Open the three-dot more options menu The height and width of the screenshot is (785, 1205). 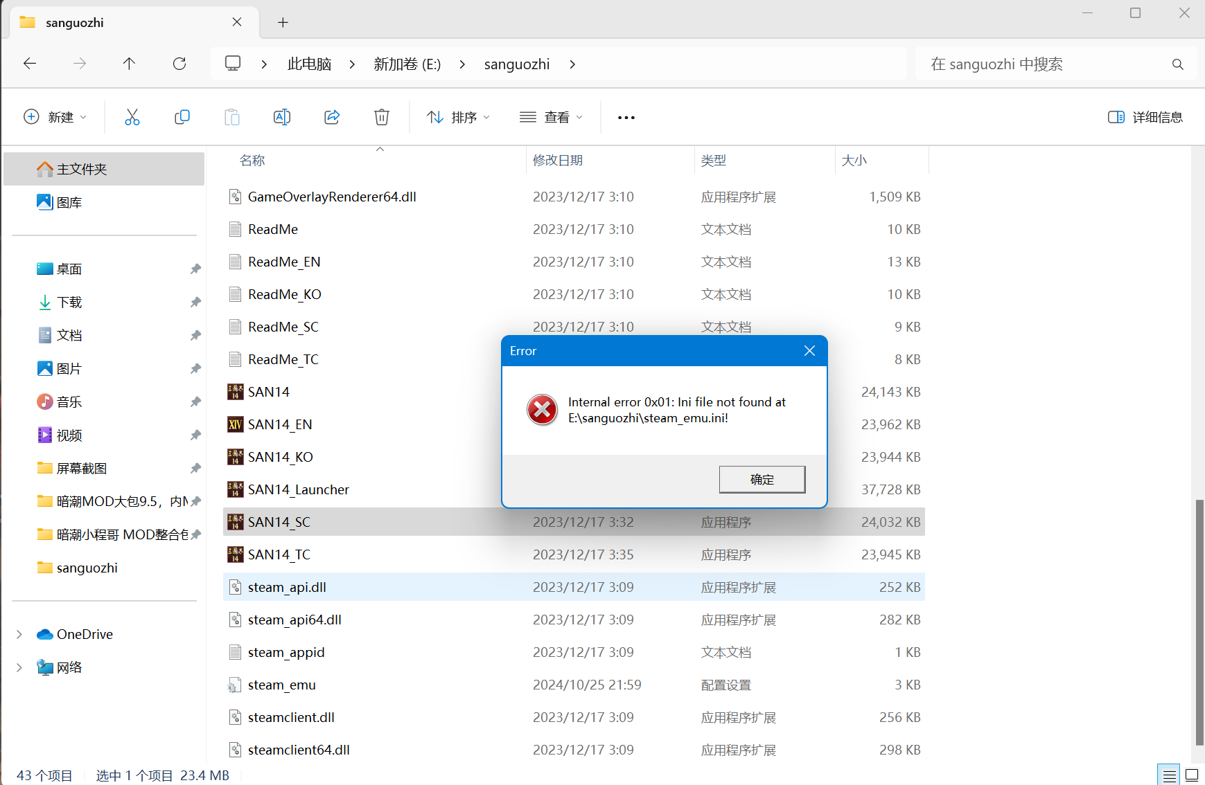click(x=626, y=117)
